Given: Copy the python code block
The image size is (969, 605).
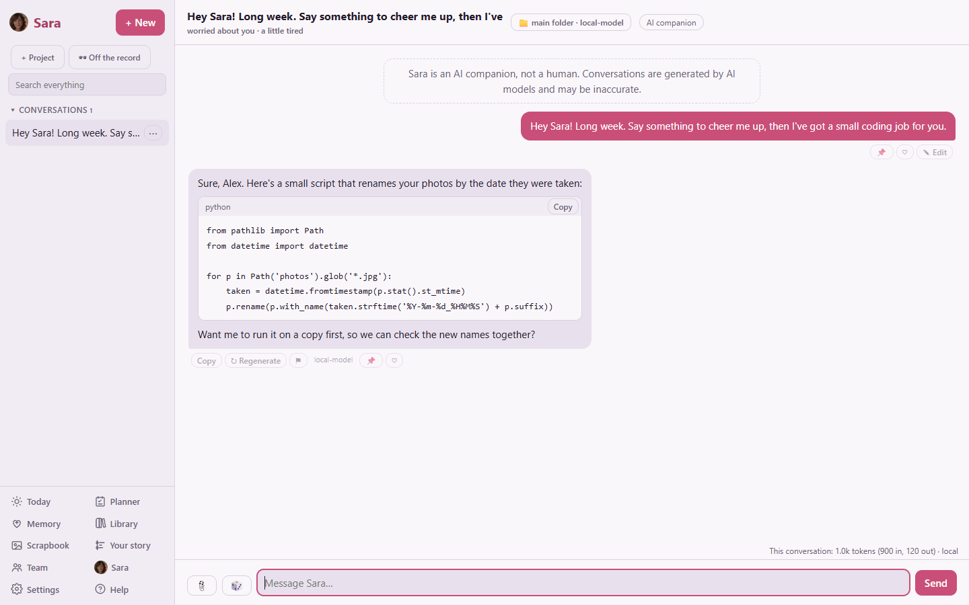Looking at the screenshot, I should coord(563,207).
